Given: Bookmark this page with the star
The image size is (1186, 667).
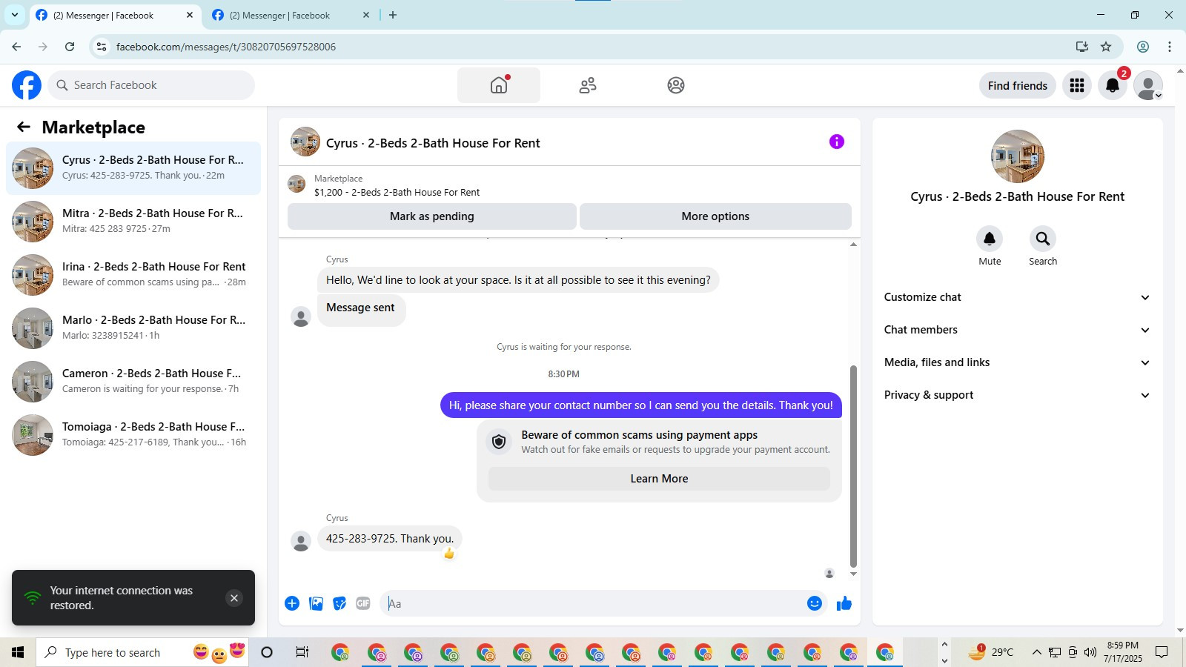Looking at the screenshot, I should pos(1106,47).
